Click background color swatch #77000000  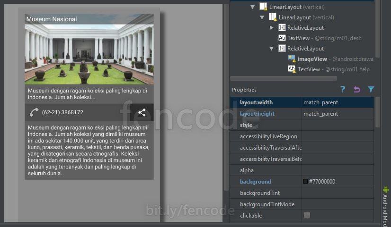305,181
